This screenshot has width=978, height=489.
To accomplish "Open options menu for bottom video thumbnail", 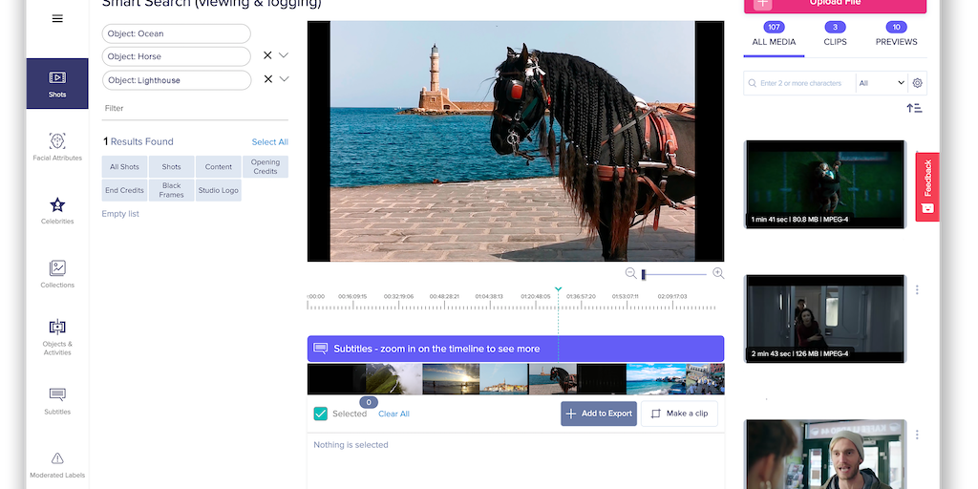I will 917,435.
